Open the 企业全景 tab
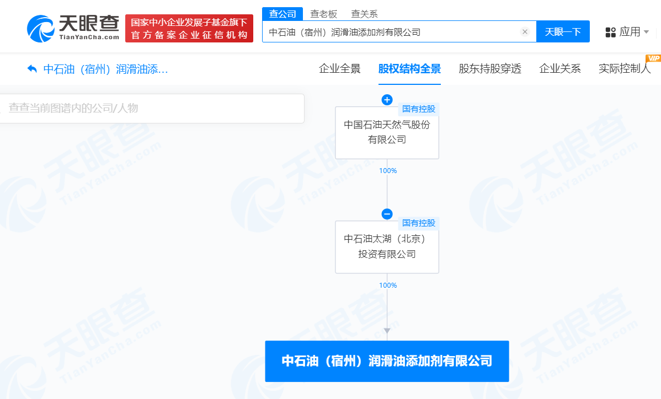Image resolution: width=661 pixels, height=399 pixels. coord(340,68)
